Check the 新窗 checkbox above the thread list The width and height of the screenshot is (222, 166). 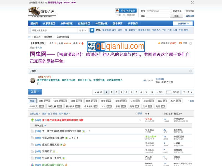[136, 114]
